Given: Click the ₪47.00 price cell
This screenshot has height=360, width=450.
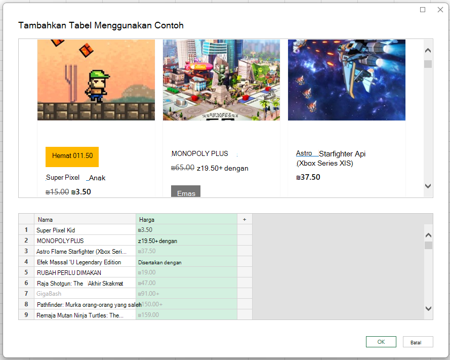Looking at the screenshot, I should 187,283.
